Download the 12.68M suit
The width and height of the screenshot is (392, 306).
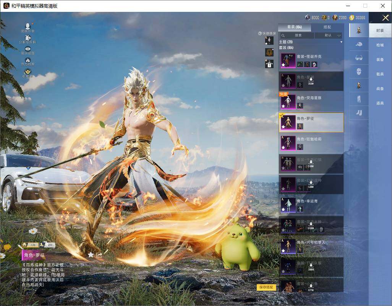coord(311,226)
